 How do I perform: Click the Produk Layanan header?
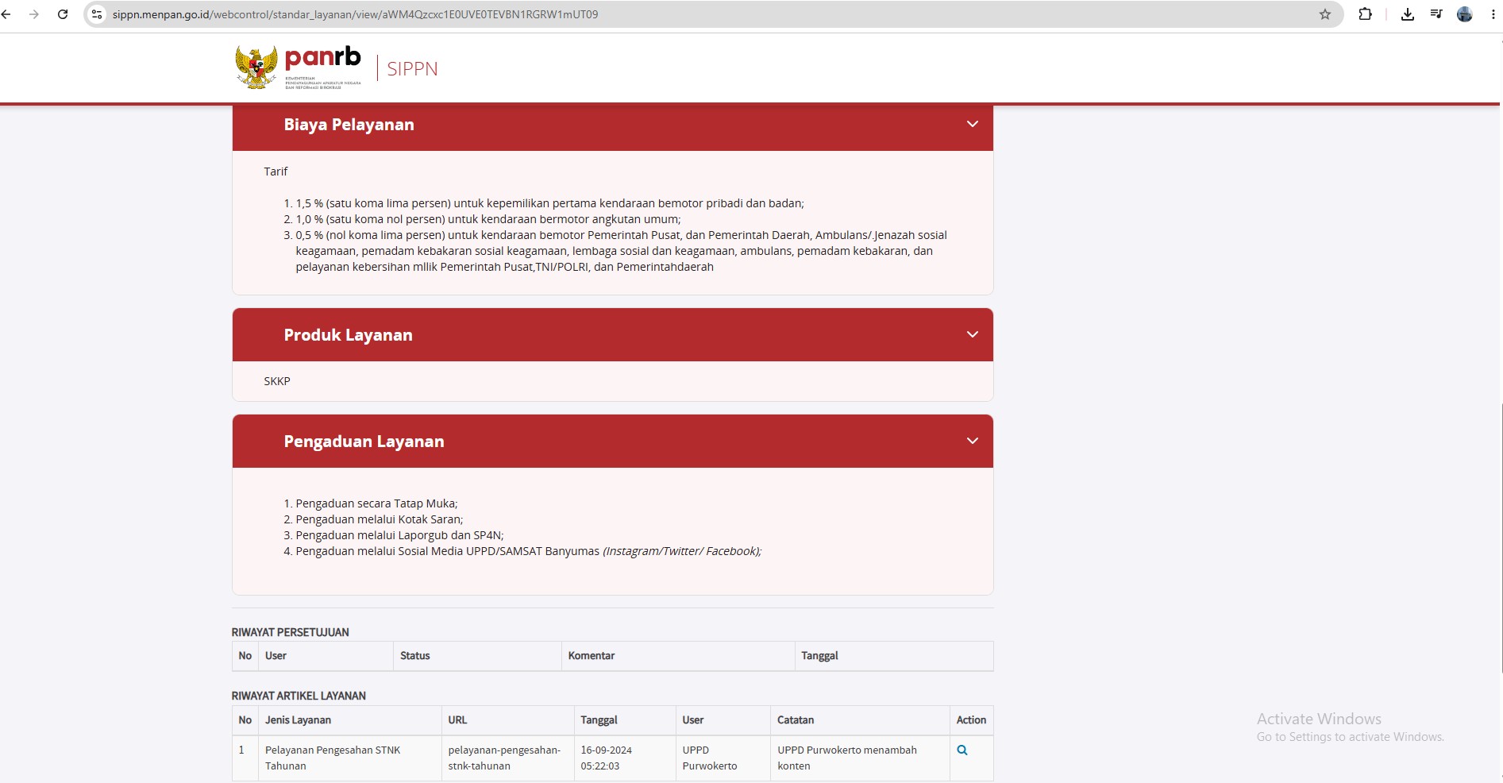click(x=612, y=334)
